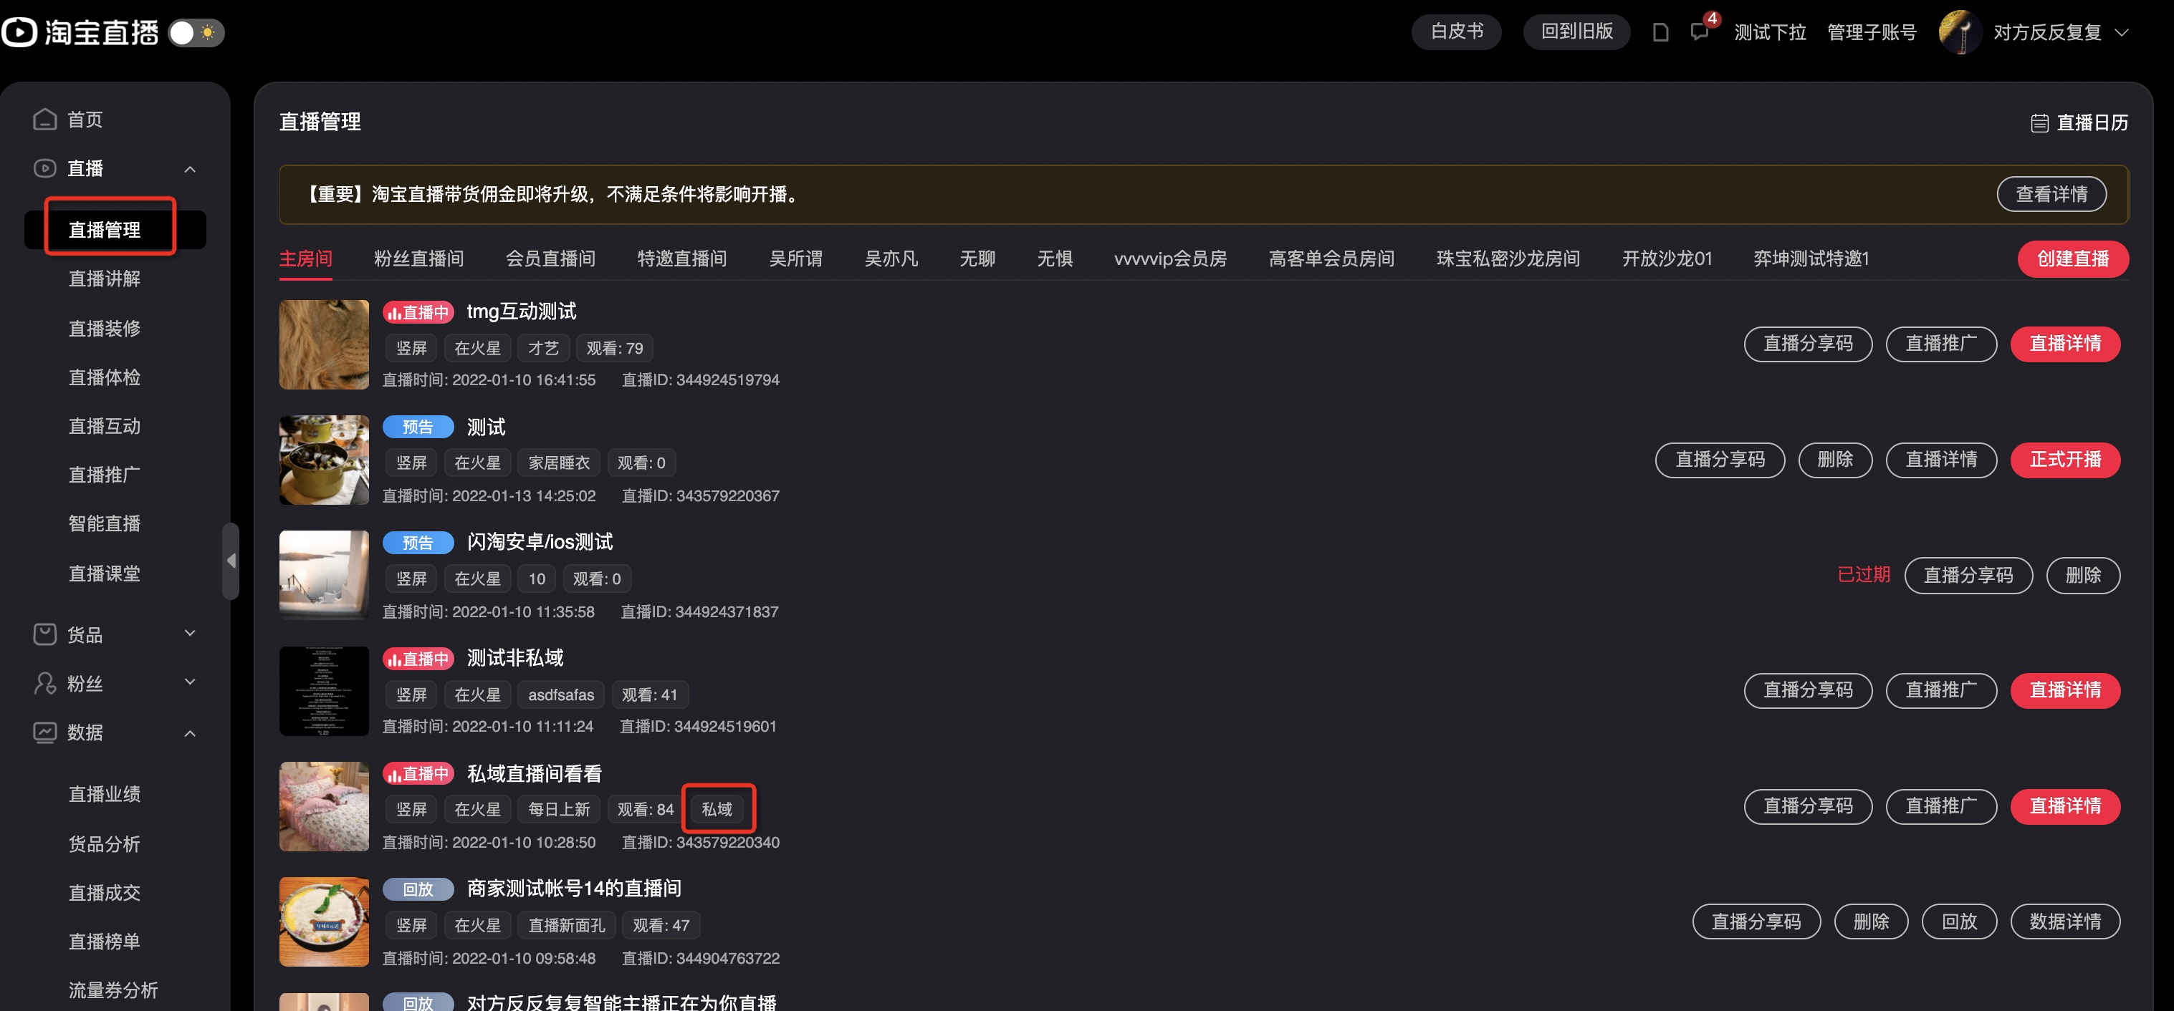Click the 首页 home icon
The width and height of the screenshot is (2174, 1011).
[44, 119]
